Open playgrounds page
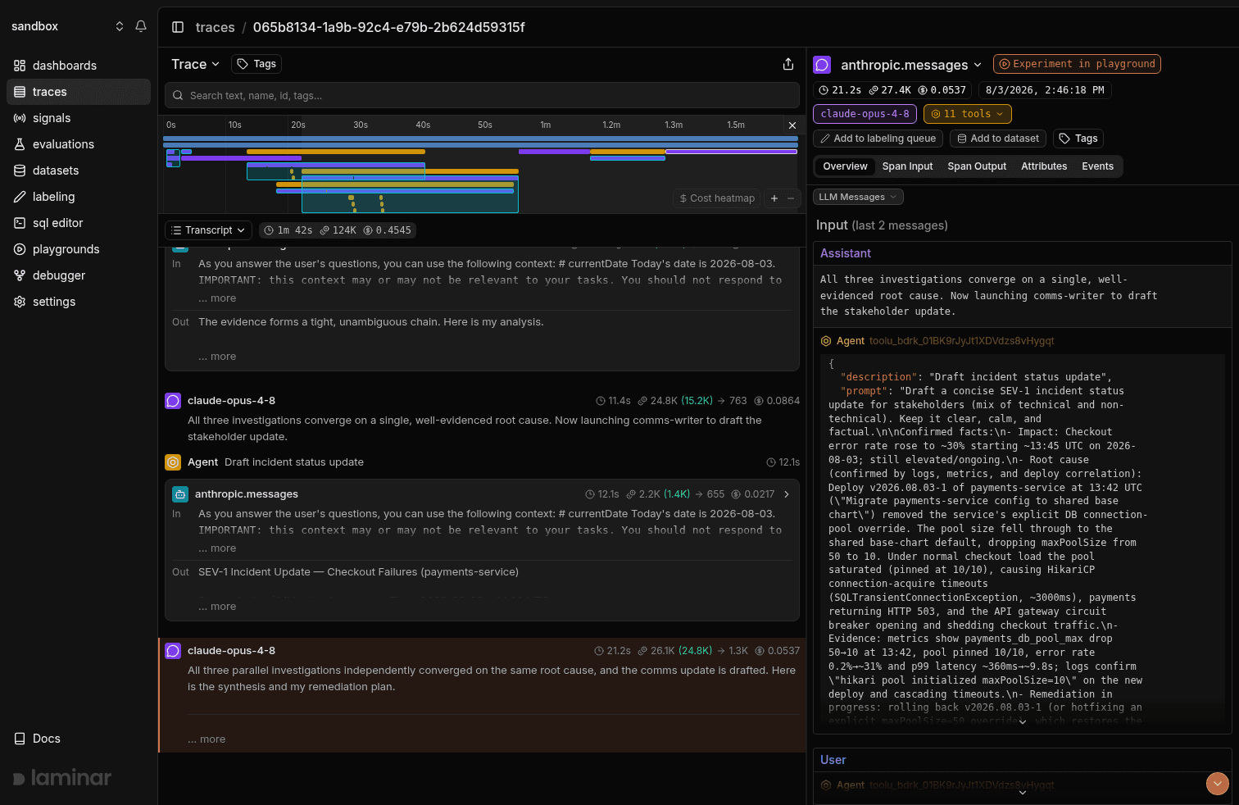The width and height of the screenshot is (1239, 805). (79, 249)
